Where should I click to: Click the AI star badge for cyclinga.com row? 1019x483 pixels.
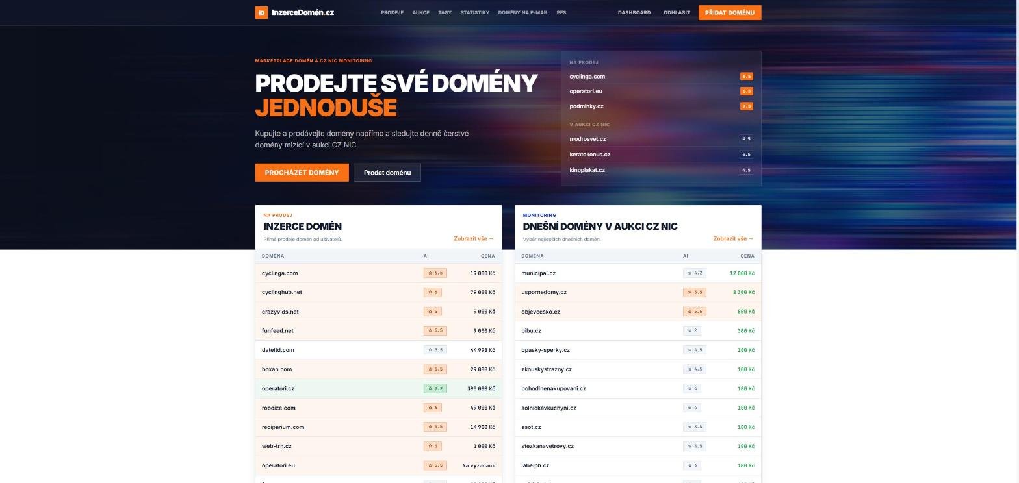point(435,273)
